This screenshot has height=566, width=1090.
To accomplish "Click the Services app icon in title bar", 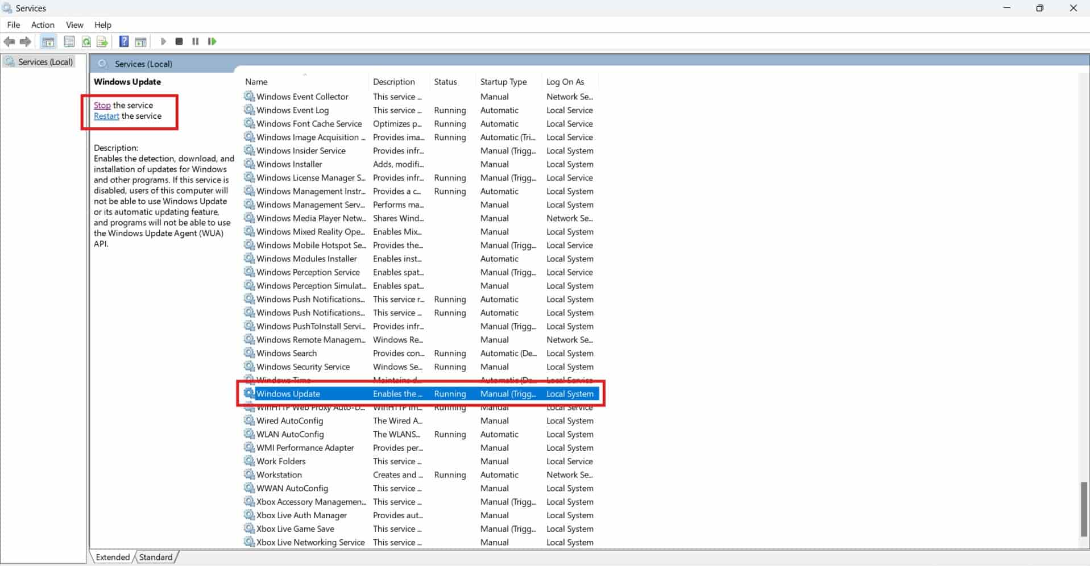I will 7,8.
